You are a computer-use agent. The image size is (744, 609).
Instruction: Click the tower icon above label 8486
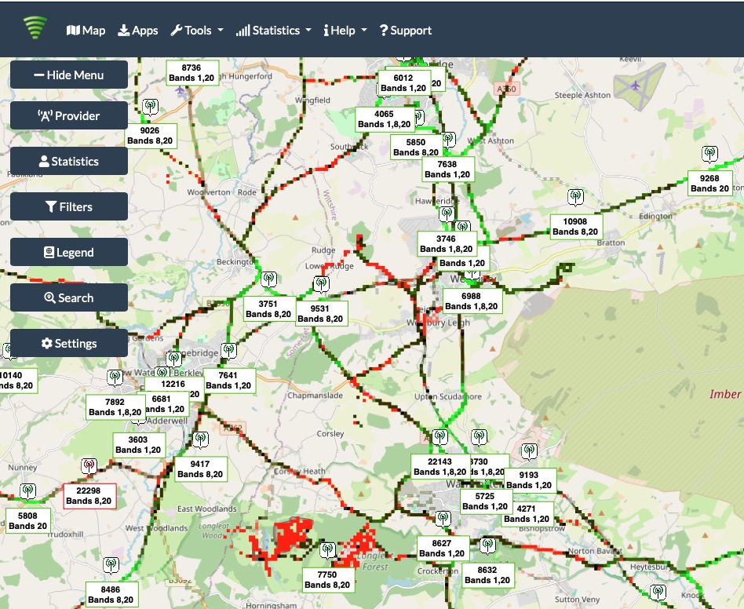point(111,565)
